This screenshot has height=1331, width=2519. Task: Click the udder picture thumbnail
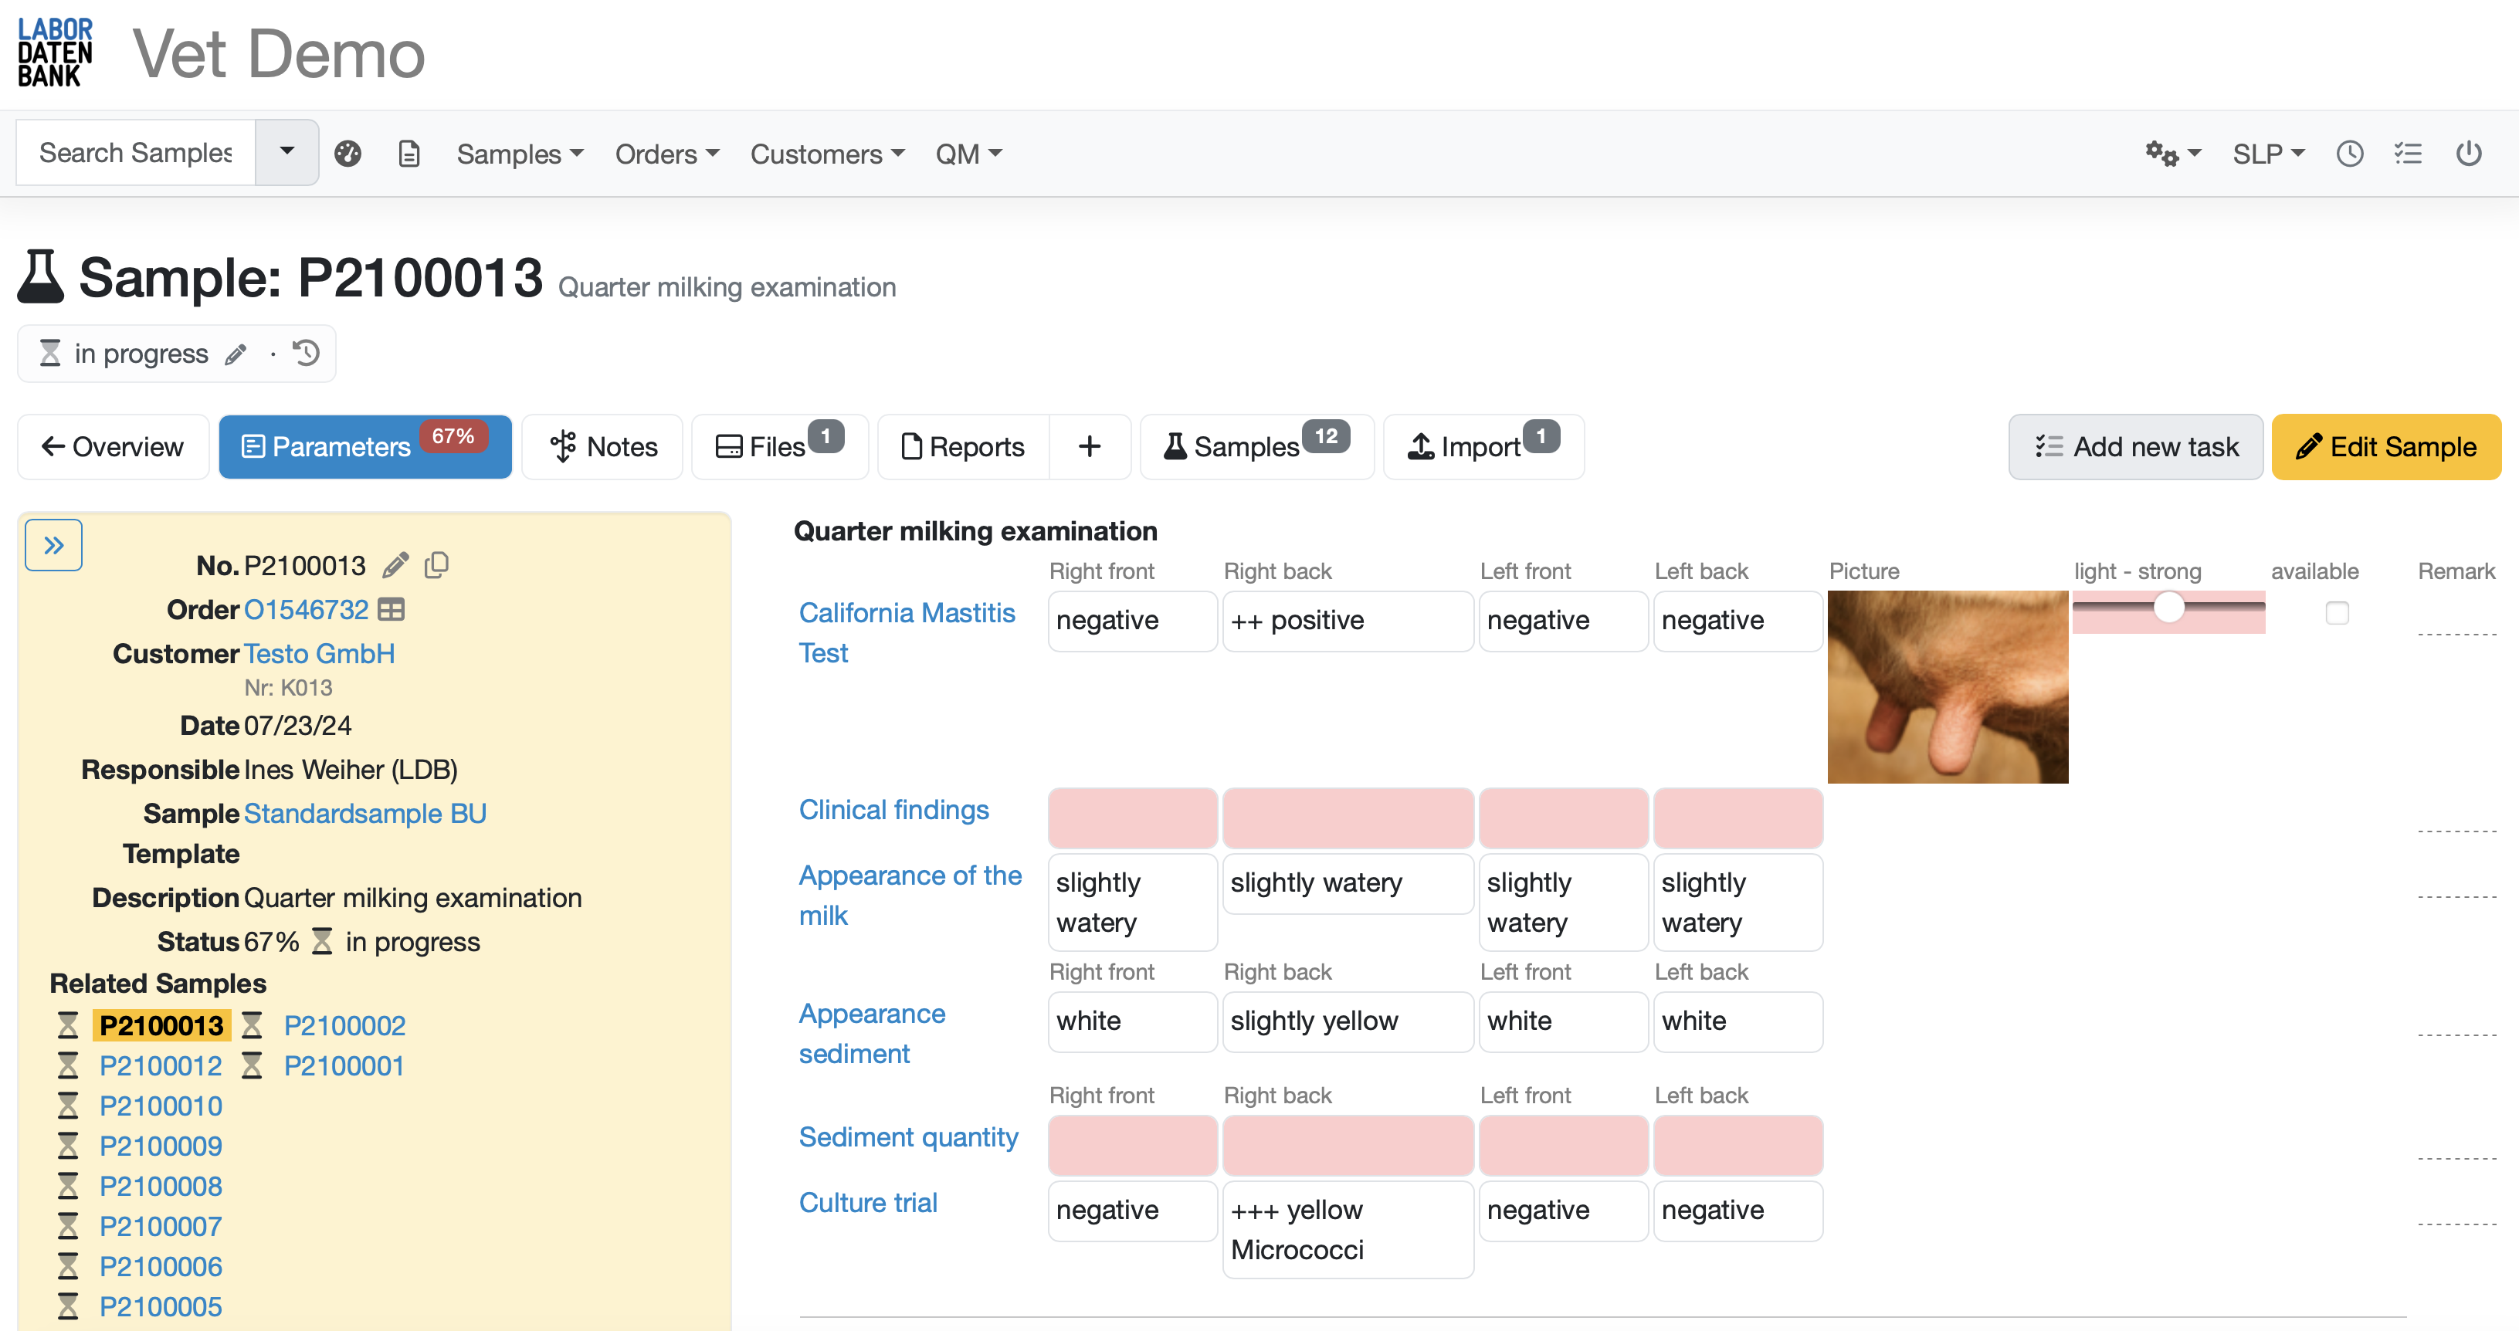[x=1947, y=686]
